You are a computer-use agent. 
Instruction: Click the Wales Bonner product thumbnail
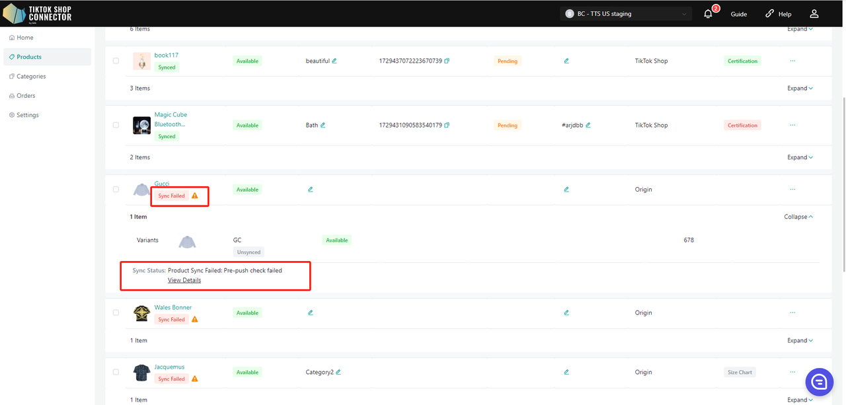click(x=141, y=313)
